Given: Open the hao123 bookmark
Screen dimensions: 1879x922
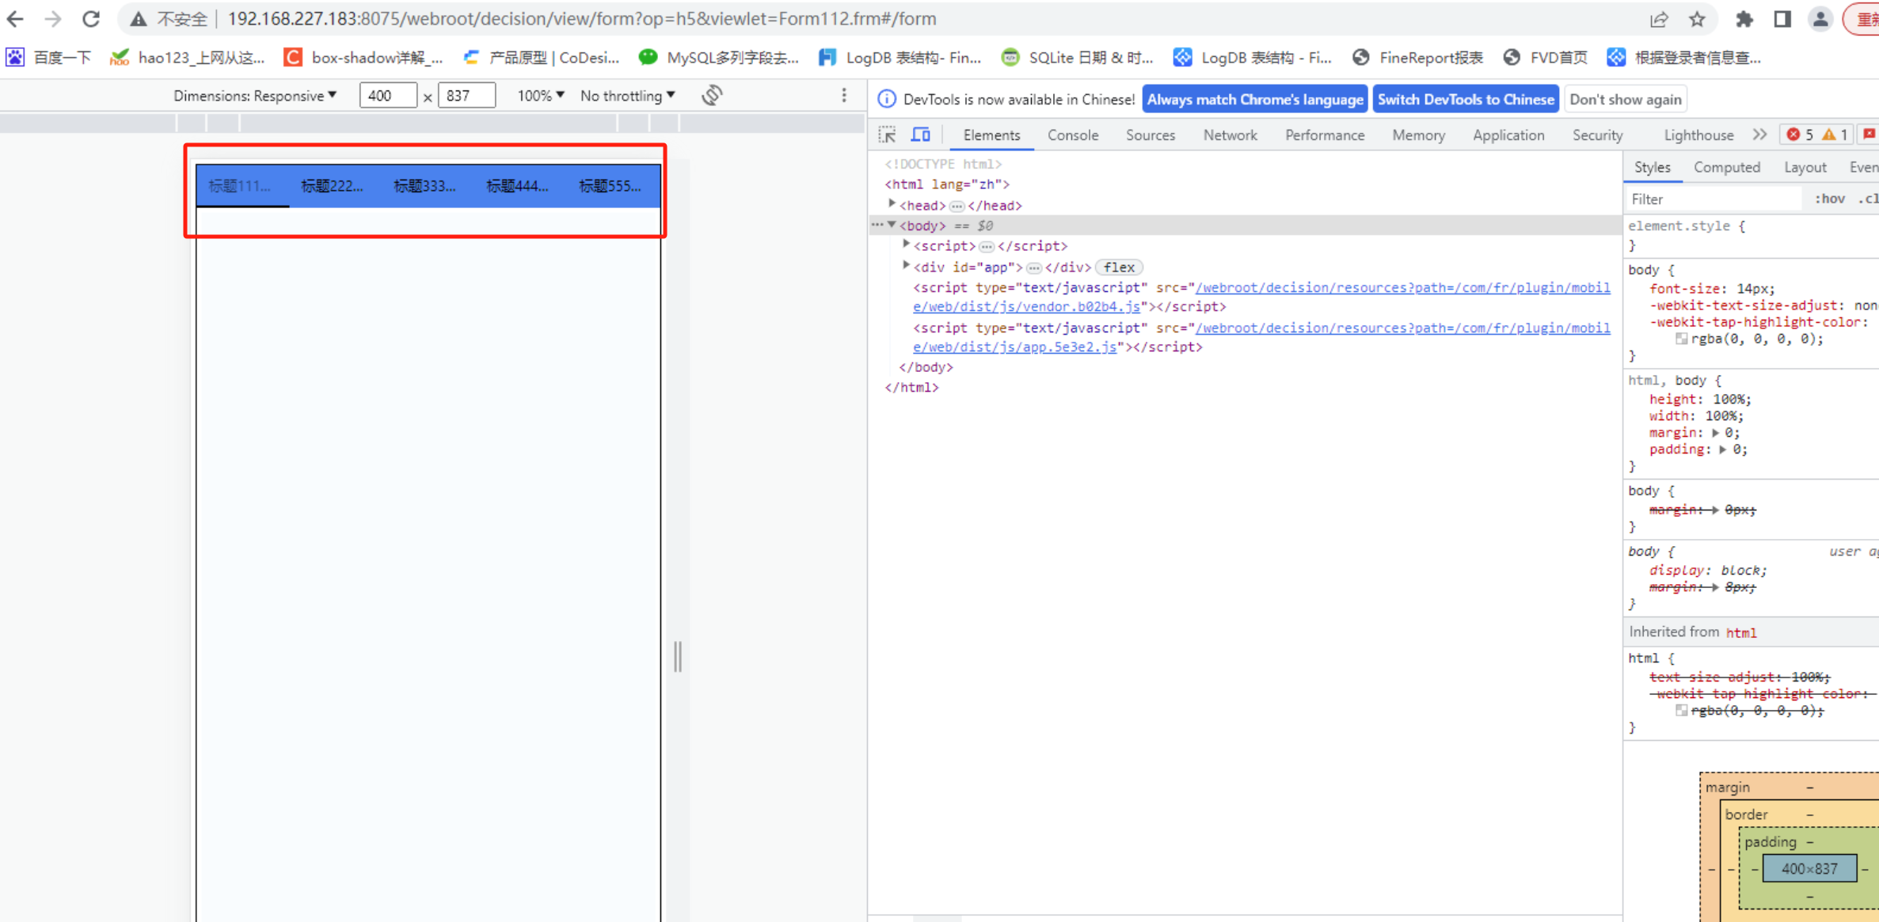Looking at the screenshot, I should 188,58.
